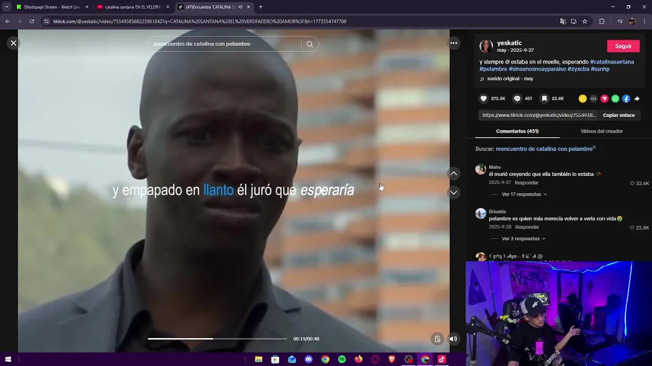Click Copiar enlace button
Viewport: 652px width, 366px height.
point(618,115)
